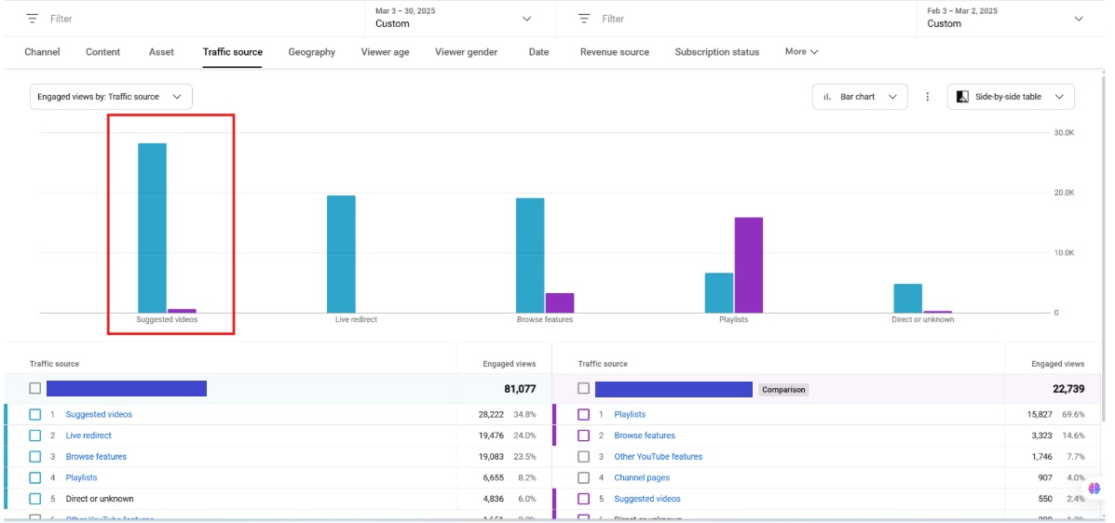Toggle the Other YouTube features checkbox
1115x523 pixels.
click(x=584, y=457)
